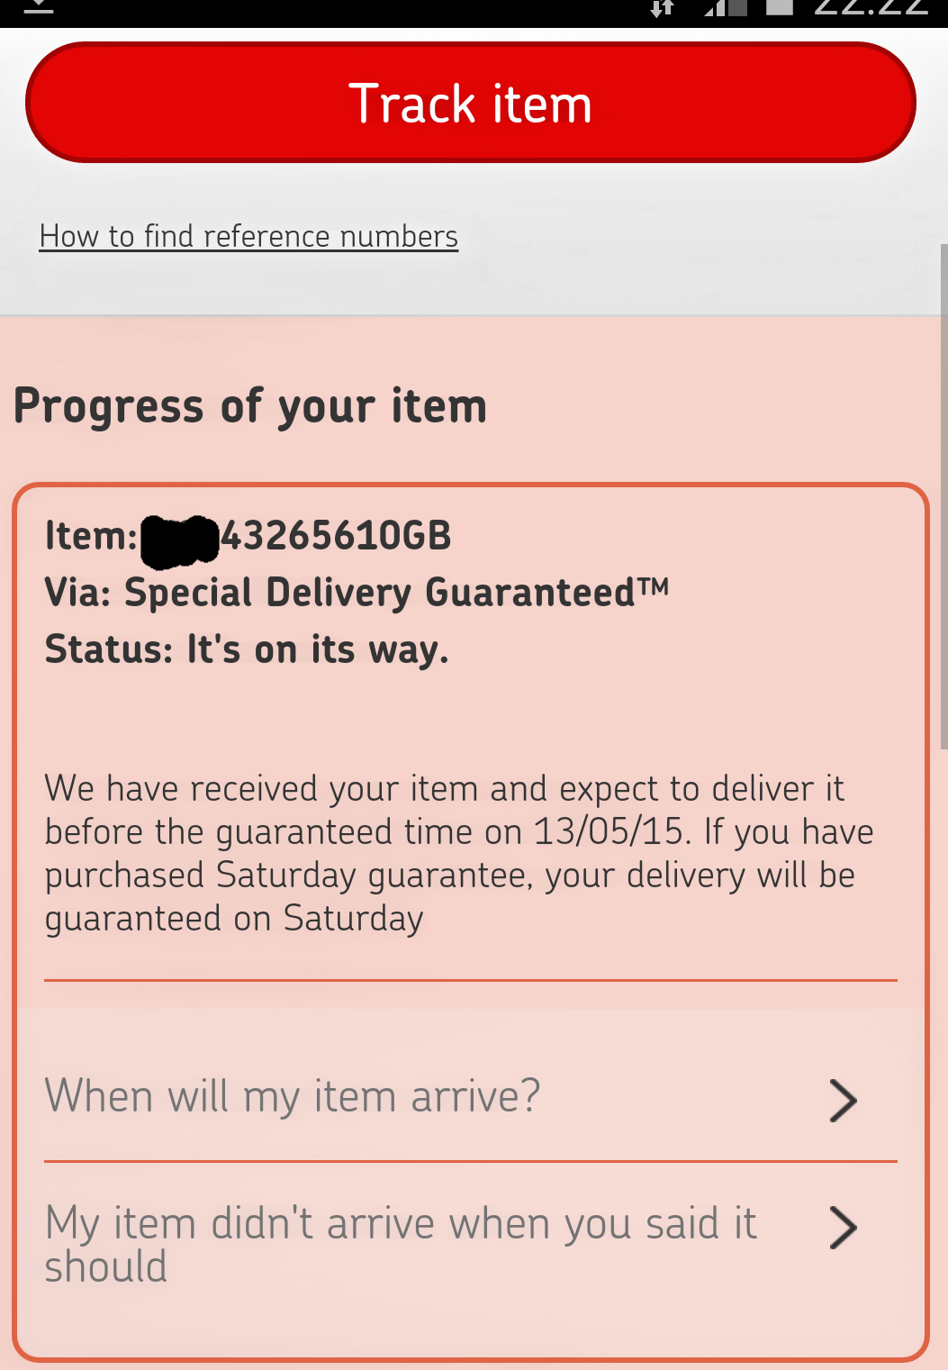The height and width of the screenshot is (1370, 948).
Task: Click the page scrollbar on right edge
Action: [x=943, y=495]
